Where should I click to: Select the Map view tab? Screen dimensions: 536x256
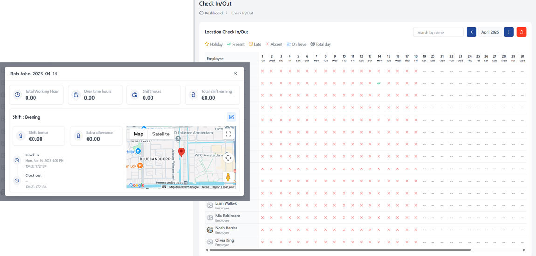[x=138, y=134]
